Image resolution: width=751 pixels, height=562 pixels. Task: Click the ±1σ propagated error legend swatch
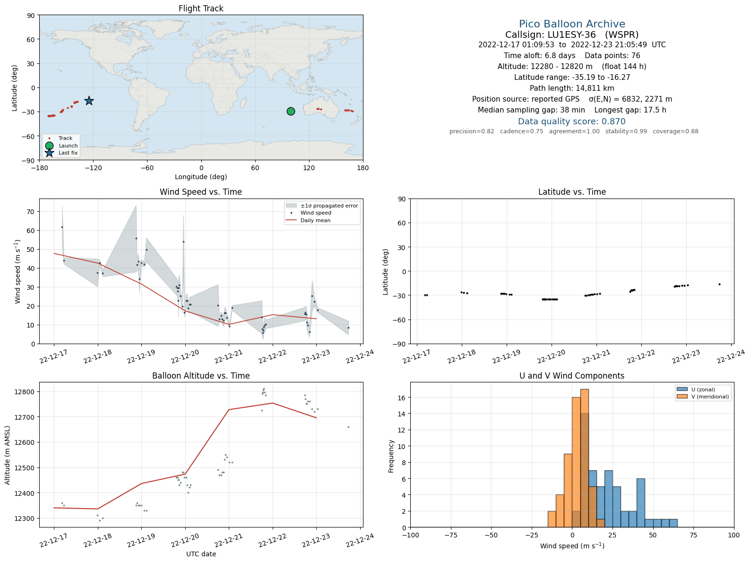(x=291, y=206)
